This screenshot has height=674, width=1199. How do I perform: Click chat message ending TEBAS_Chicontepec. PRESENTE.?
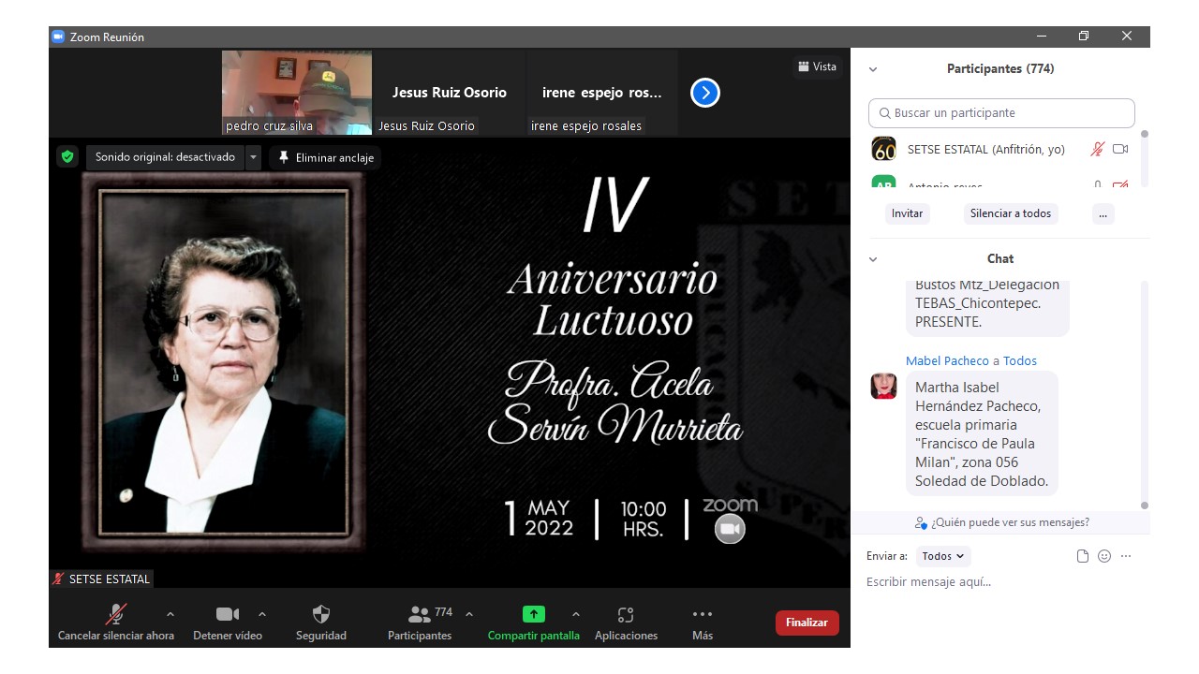click(987, 307)
